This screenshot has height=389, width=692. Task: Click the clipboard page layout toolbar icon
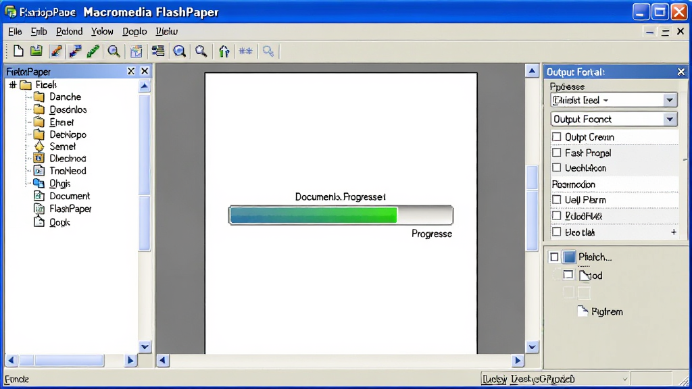136,51
